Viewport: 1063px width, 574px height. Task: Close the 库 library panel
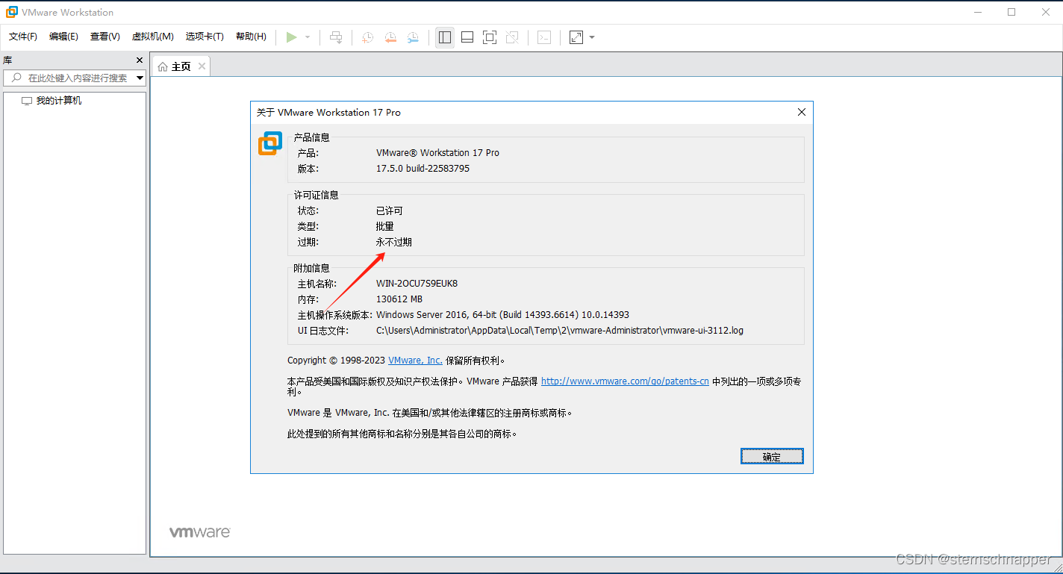[140, 60]
